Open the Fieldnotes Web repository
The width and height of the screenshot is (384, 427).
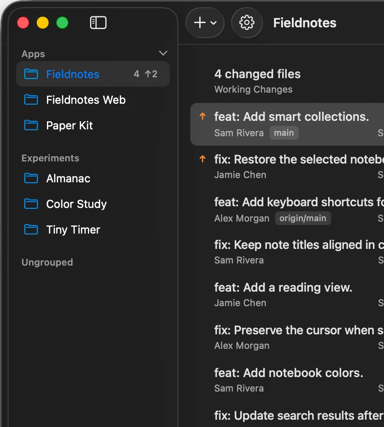click(x=93, y=99)
